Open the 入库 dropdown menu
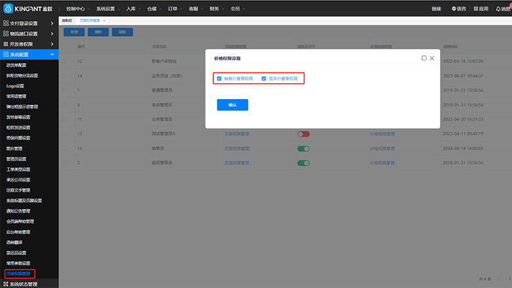The image size is (512, 288). (133, 9)
